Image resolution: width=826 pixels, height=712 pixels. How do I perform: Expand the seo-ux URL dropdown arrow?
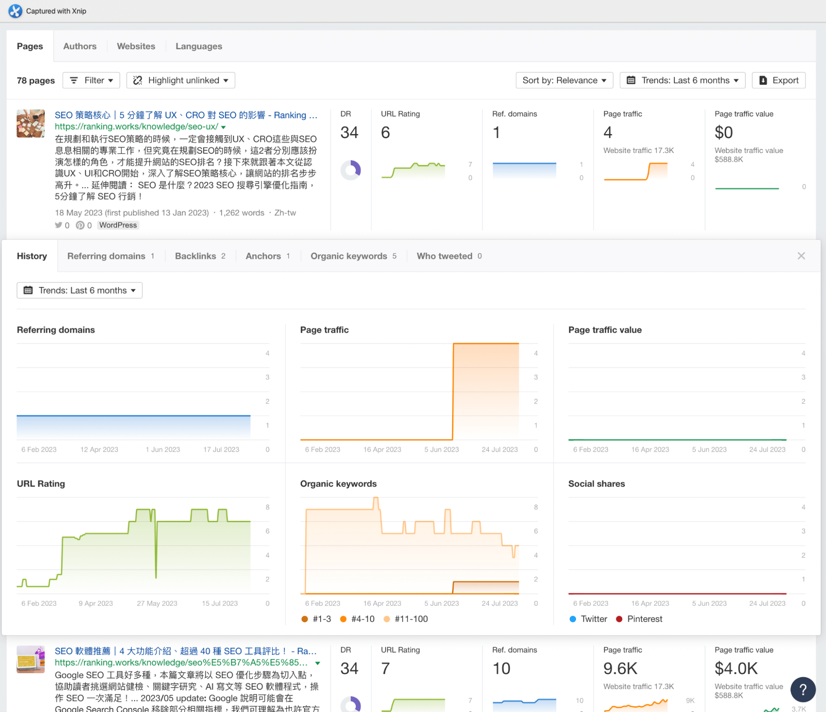coord(224,127)
